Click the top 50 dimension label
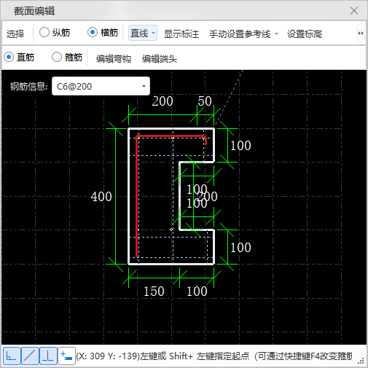Viewport: 368px width, 368px height. (x=205, y=101)
